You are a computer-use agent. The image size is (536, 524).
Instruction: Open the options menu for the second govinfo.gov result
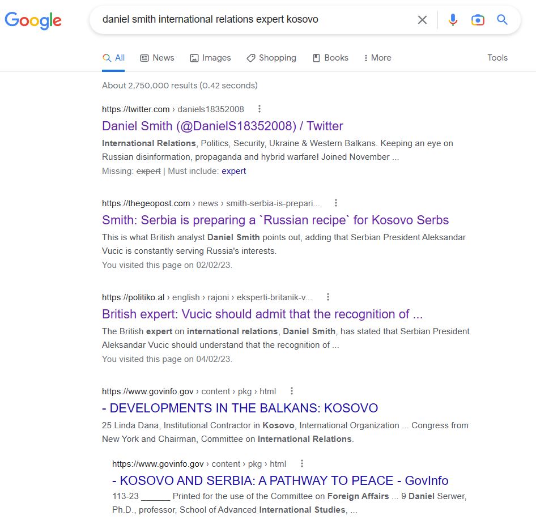tap(302, 463)
